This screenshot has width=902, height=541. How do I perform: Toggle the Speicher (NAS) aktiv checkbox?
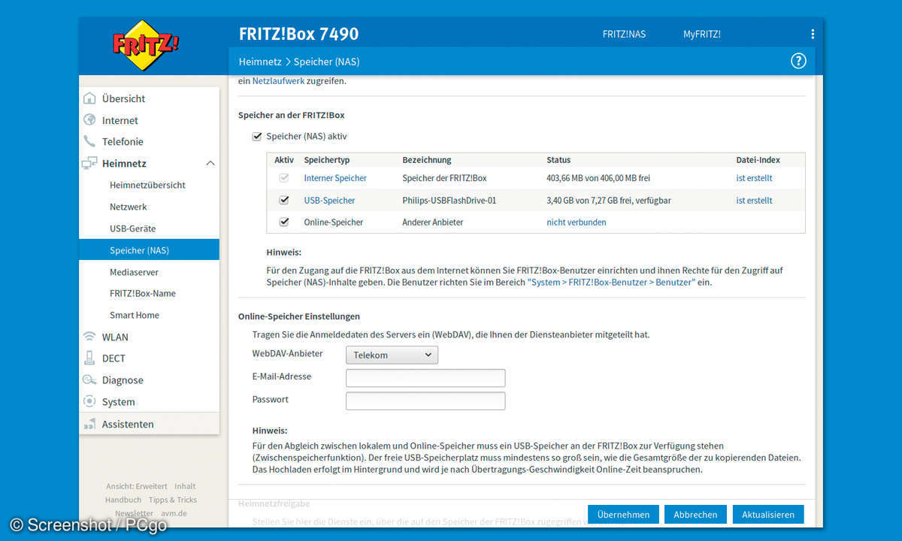tap(257, 136)
